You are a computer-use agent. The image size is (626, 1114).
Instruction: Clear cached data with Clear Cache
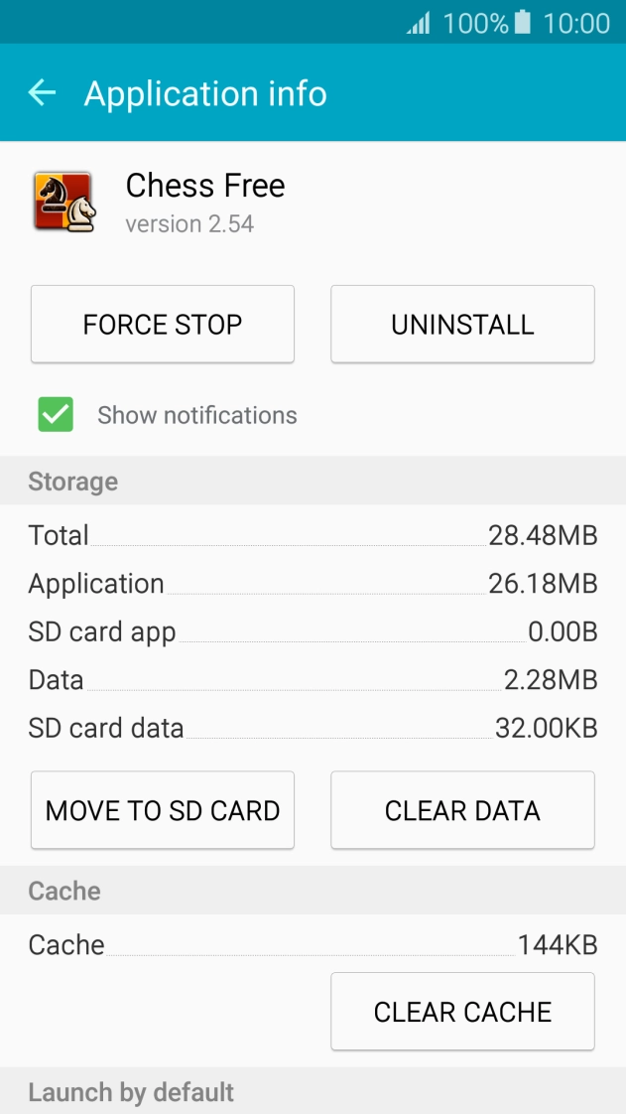[x=462, y=1011]
